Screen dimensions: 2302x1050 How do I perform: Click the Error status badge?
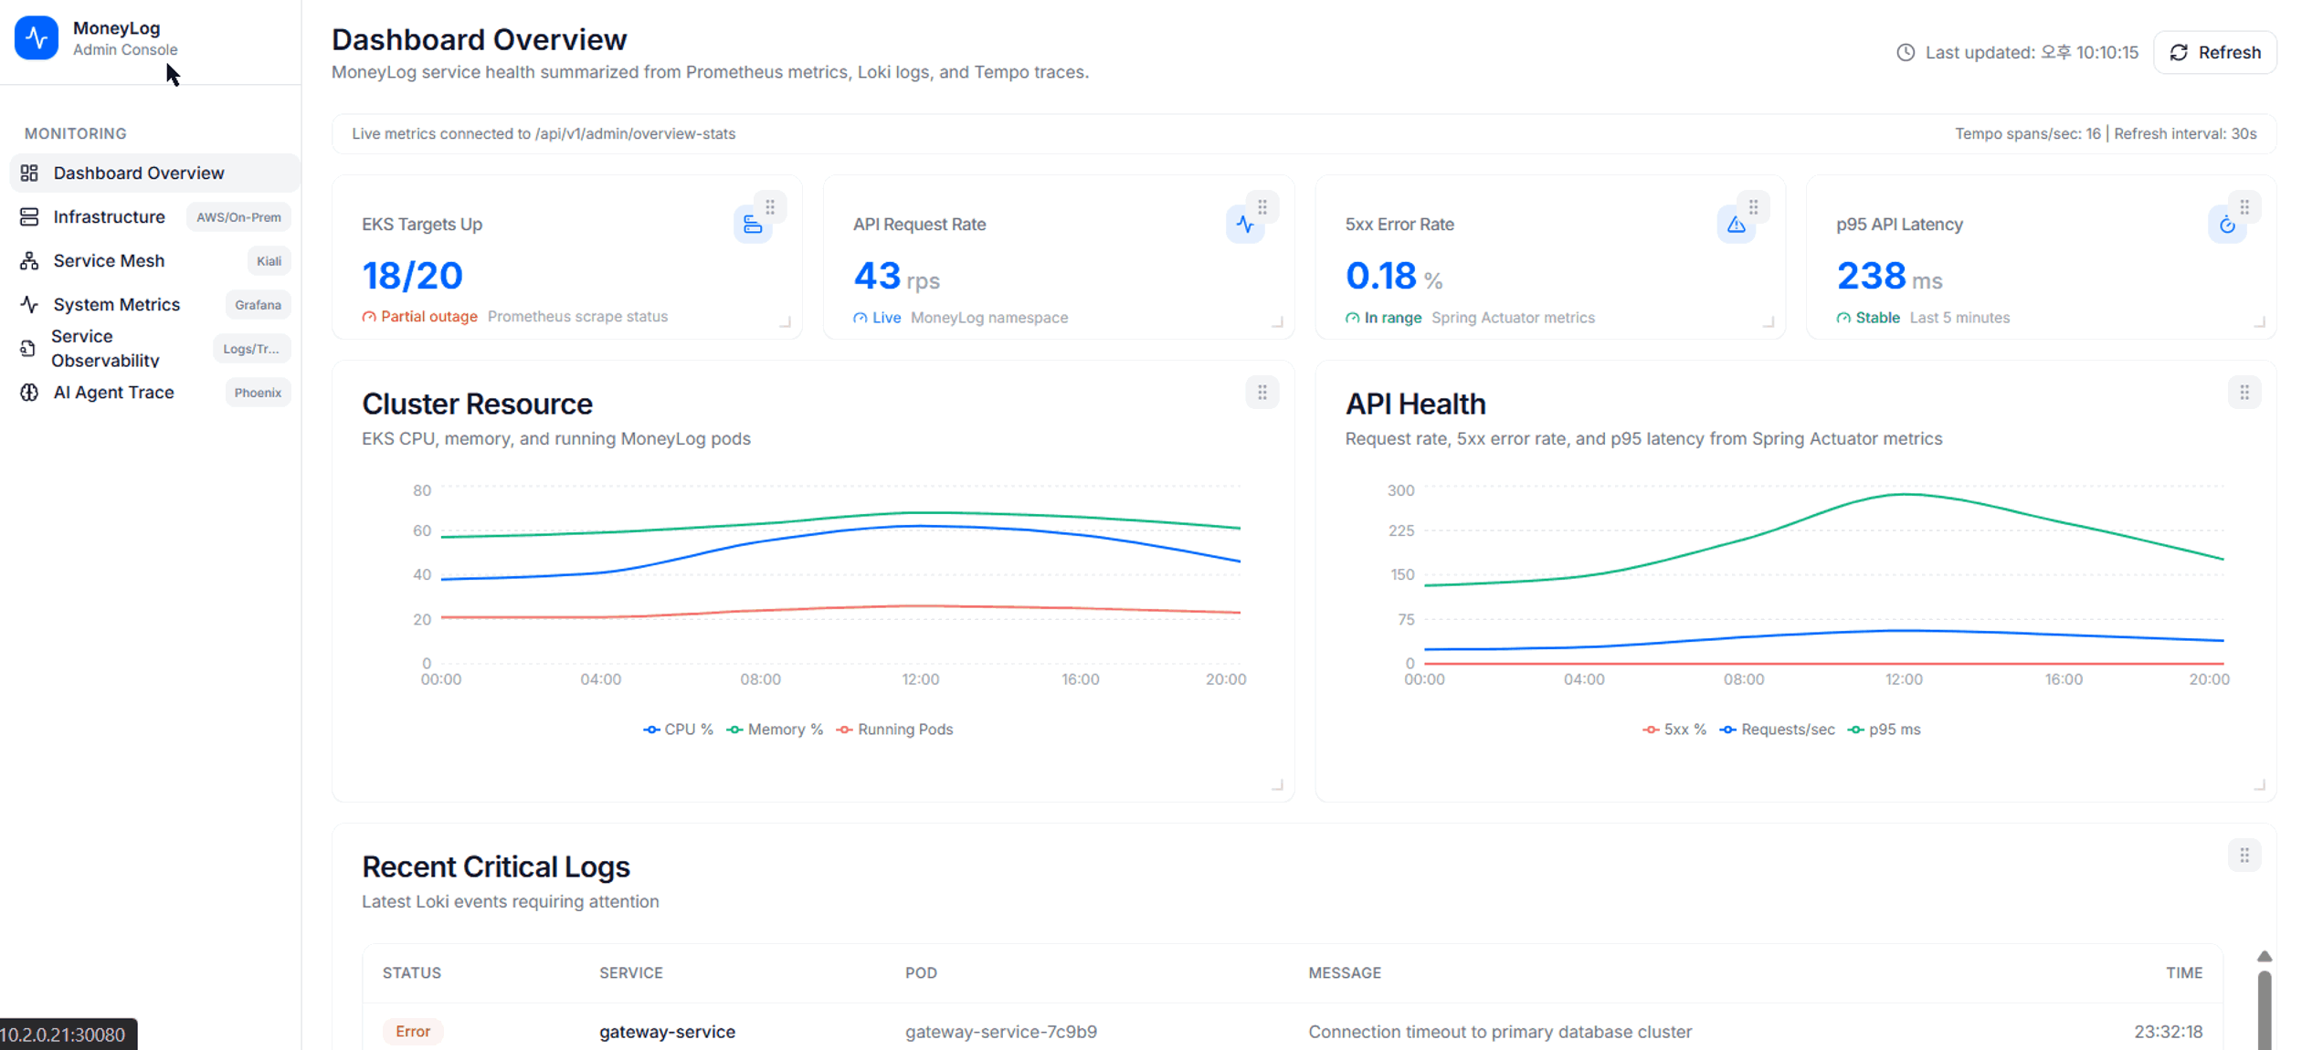(x=413, y=1032)
